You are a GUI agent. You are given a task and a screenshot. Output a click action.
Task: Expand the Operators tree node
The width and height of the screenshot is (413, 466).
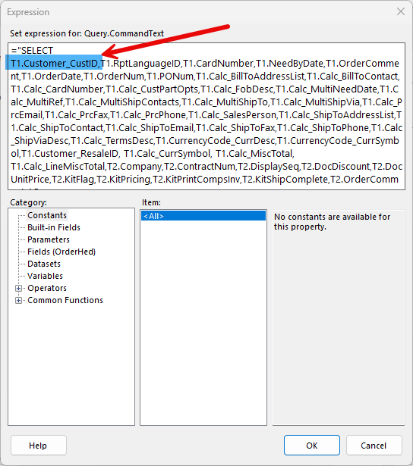[x=18, y=288]
